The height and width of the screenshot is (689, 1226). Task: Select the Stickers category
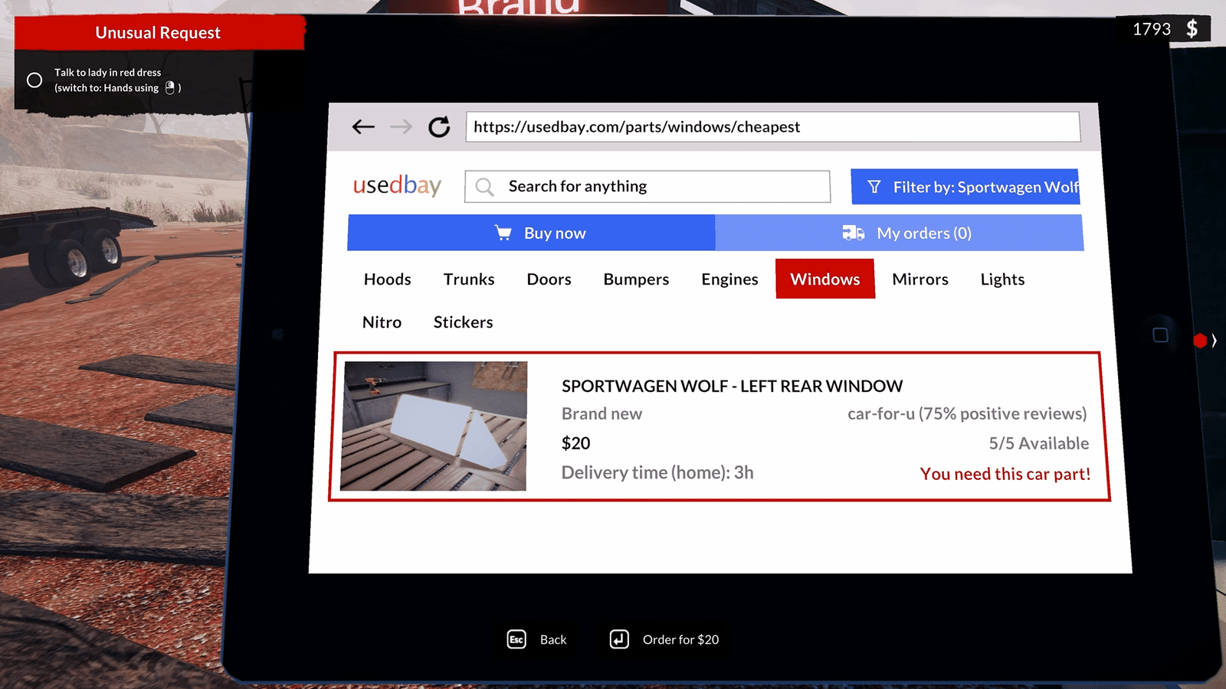(463, 322)
